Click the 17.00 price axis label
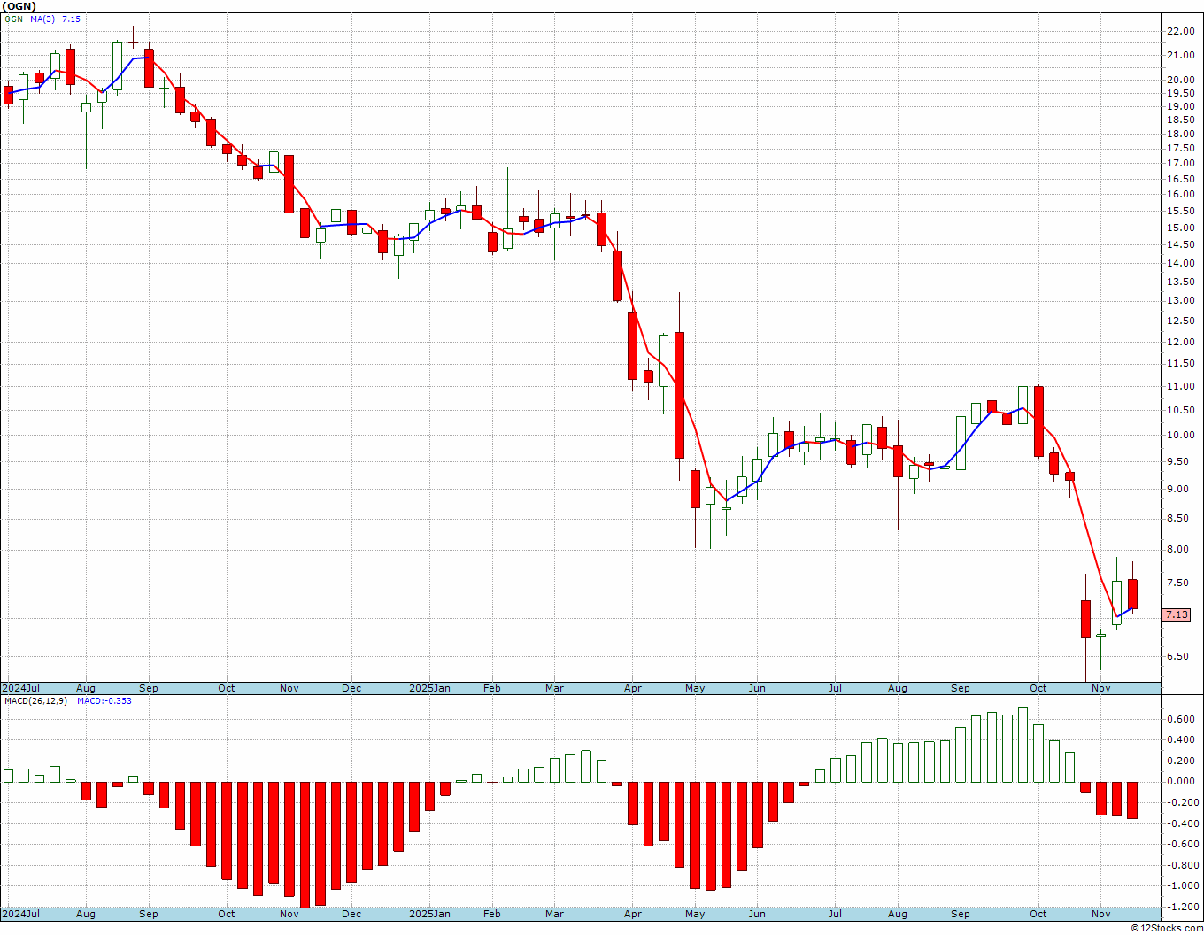Image resolution: width=1204 pixels, height=935 pixels. click(x=1181, y=163)
